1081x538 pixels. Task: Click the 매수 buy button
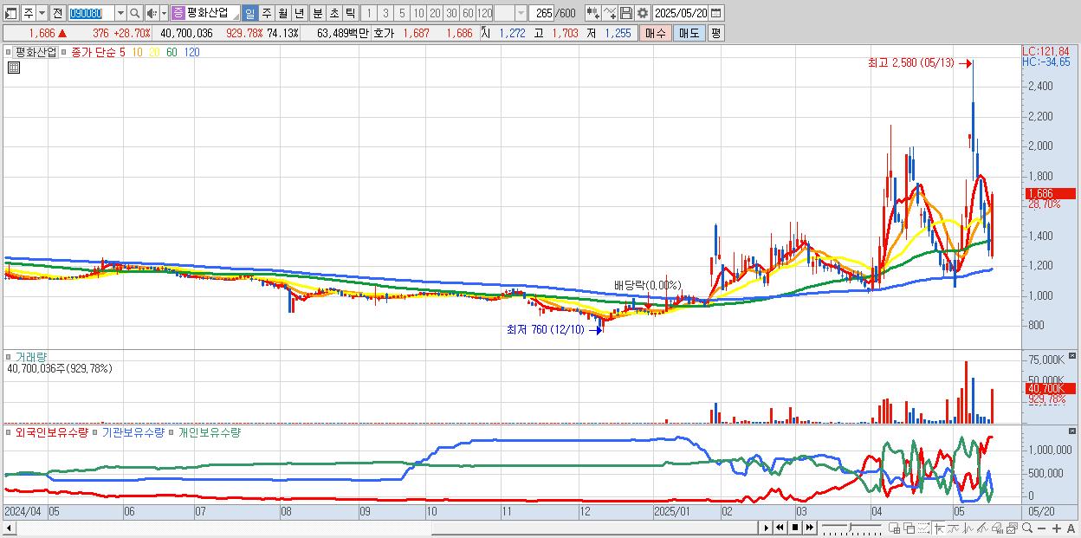tap(655, 33)
